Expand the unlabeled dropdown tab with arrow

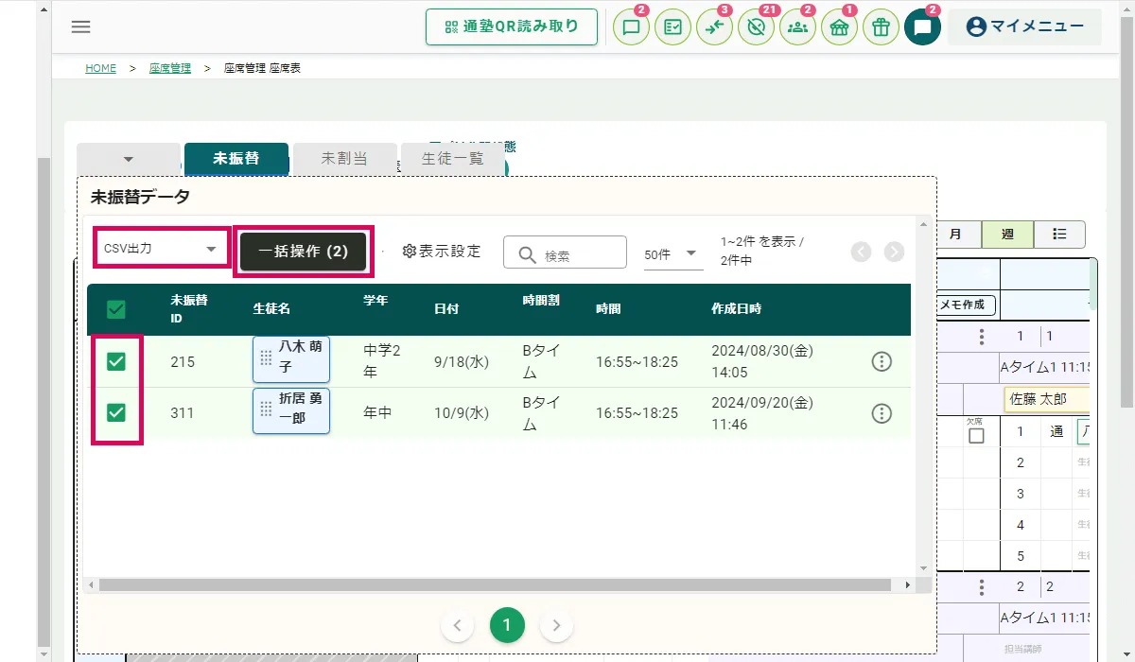point(129,159)
